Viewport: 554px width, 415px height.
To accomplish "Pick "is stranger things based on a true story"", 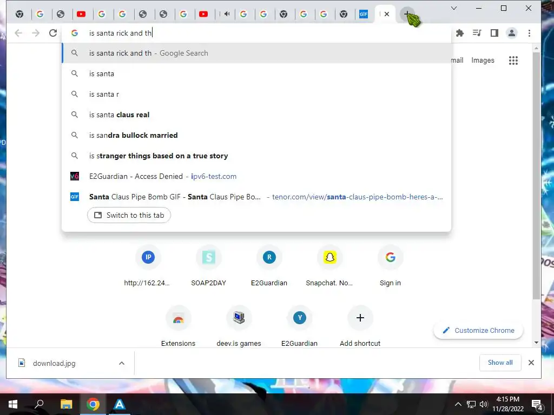I will coord(256,156).
